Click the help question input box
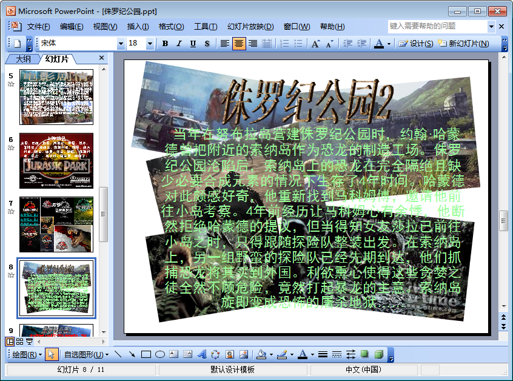This screenshot has width=513, height=381. point(438,26)
